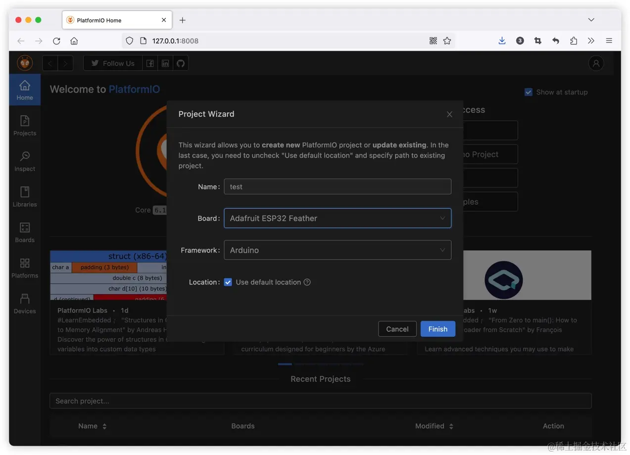Open browser downloads panel
630x455 pixels.
[502, 41]
